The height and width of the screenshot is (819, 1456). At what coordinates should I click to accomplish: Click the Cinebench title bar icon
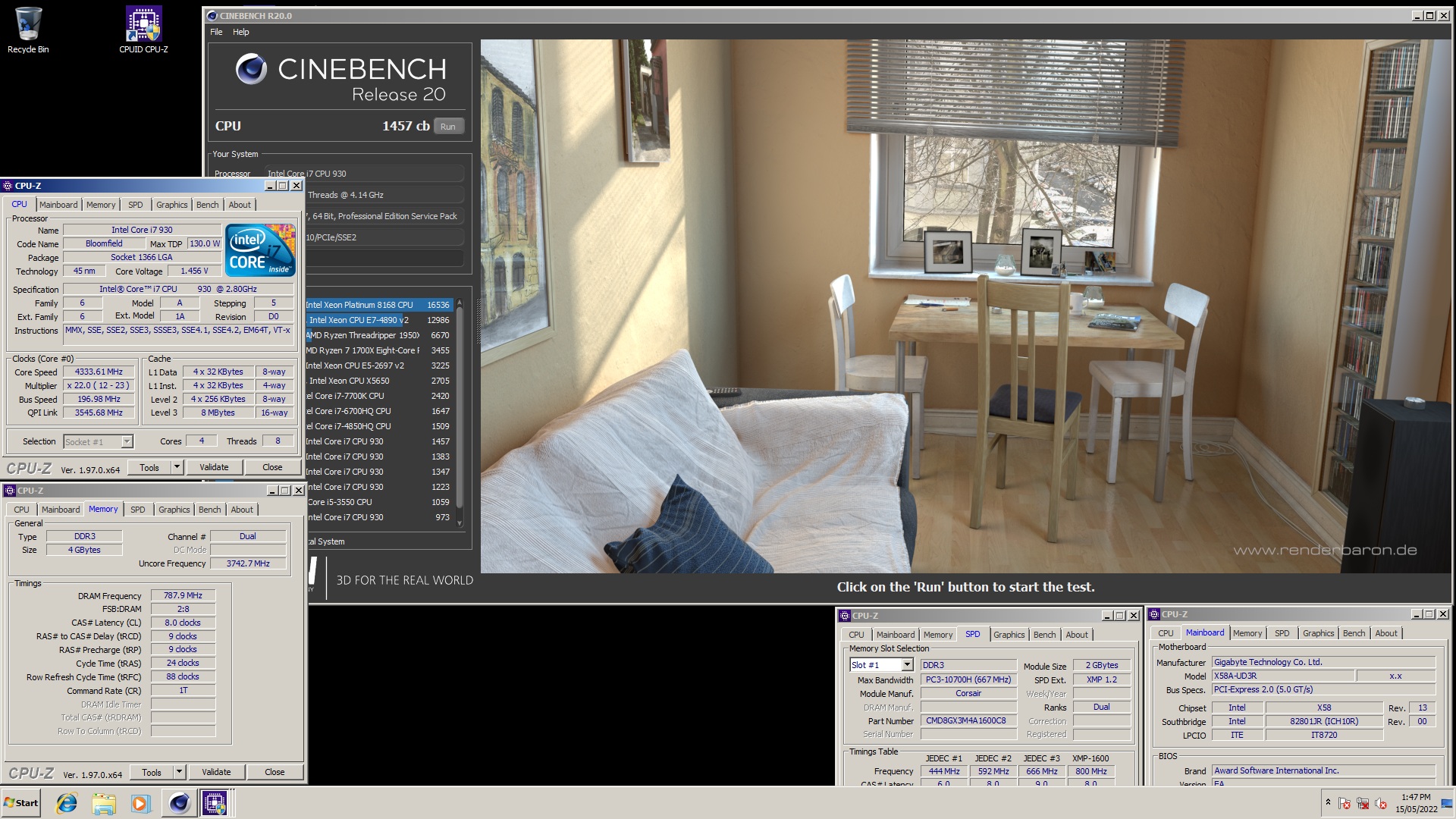[212, 16]
